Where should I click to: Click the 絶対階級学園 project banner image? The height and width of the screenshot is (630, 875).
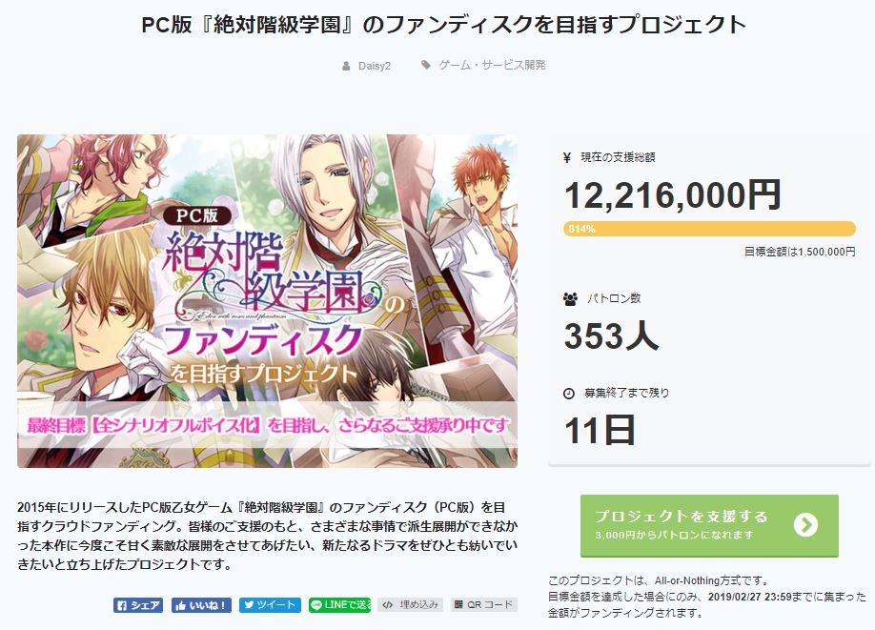coord(267,301)
